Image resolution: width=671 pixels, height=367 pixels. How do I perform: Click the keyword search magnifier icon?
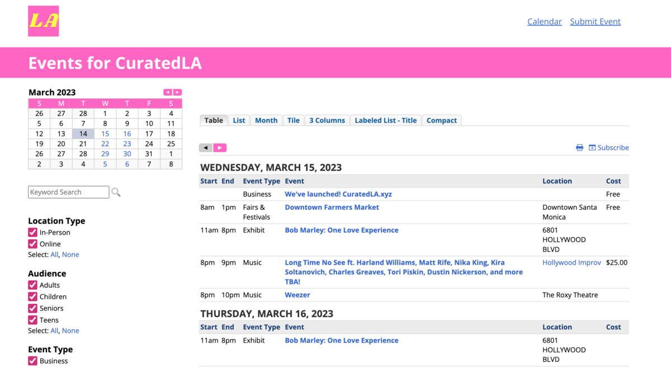coord(116,192)
